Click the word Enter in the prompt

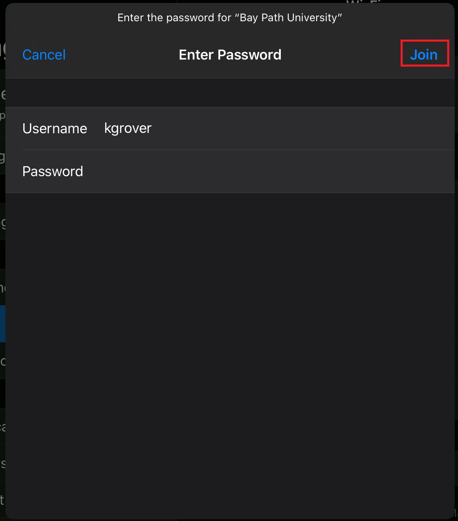[131, 17]
